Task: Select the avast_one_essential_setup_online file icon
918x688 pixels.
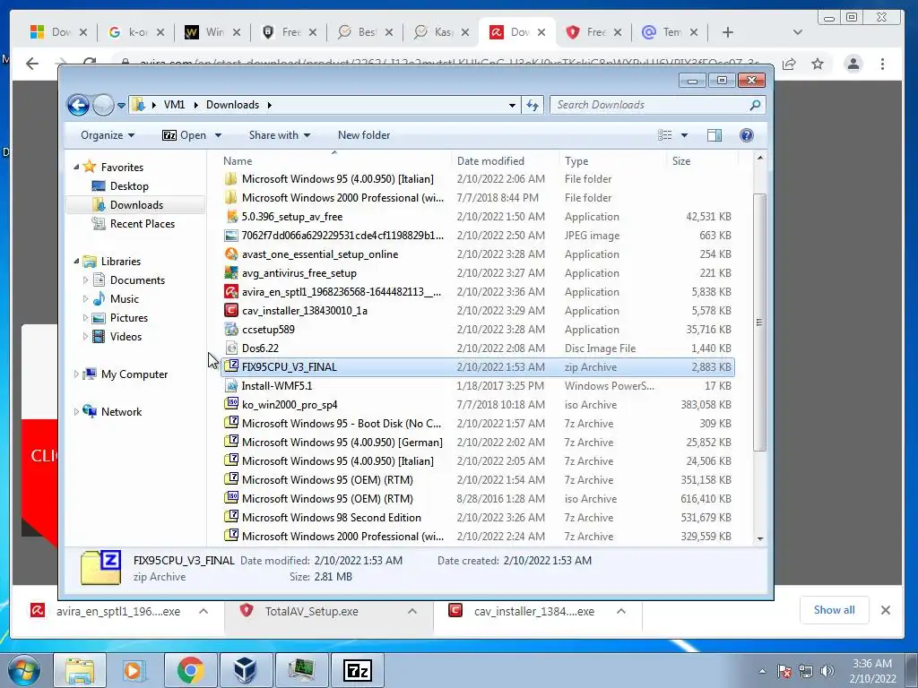Action: coord(231,254)
